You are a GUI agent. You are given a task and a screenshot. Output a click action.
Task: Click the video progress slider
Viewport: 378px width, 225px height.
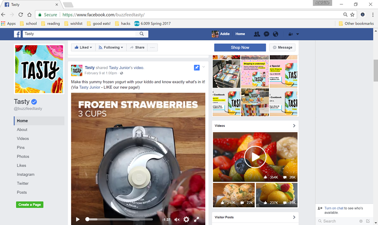(x=119, y=219)
